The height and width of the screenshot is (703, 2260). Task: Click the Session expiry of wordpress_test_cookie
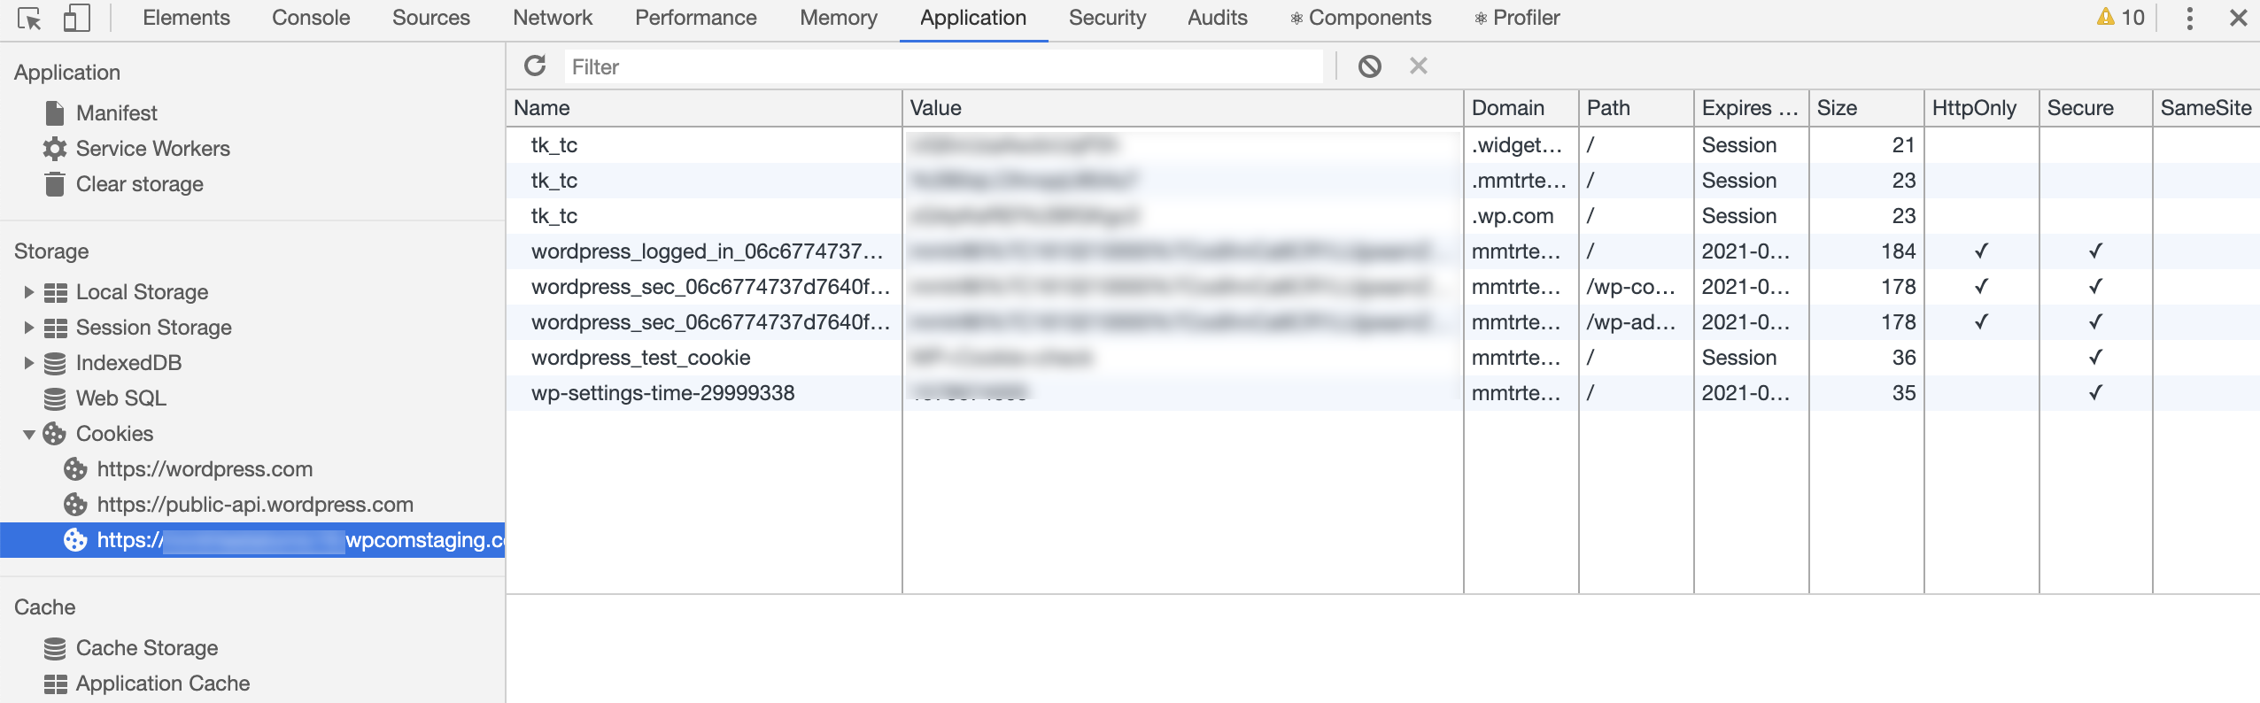1739,358
